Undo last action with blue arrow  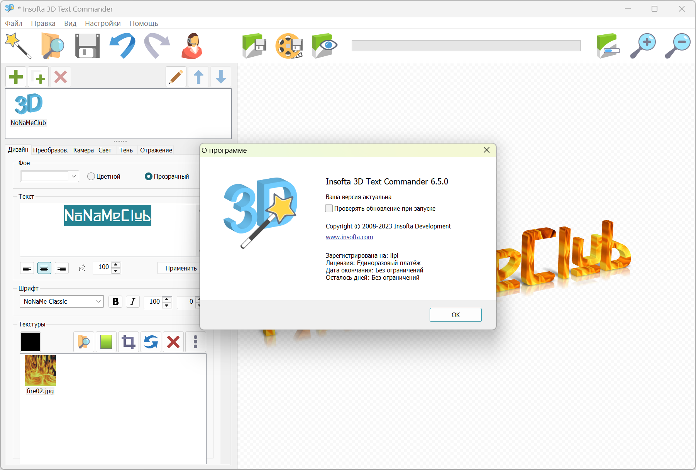click(x=122, y=46)
